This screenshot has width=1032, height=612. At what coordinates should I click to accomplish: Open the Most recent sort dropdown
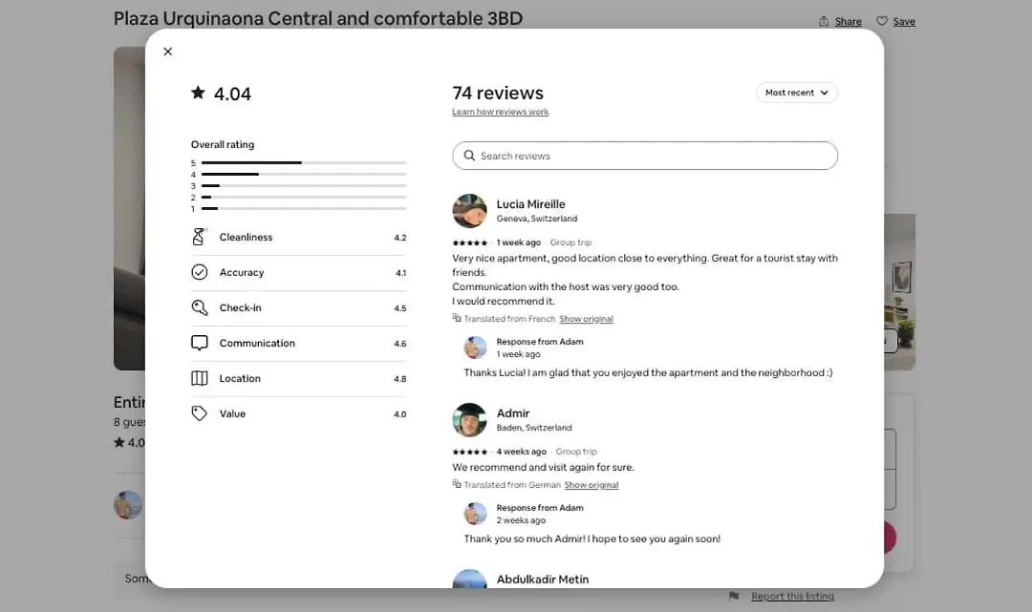pos(796,93)
